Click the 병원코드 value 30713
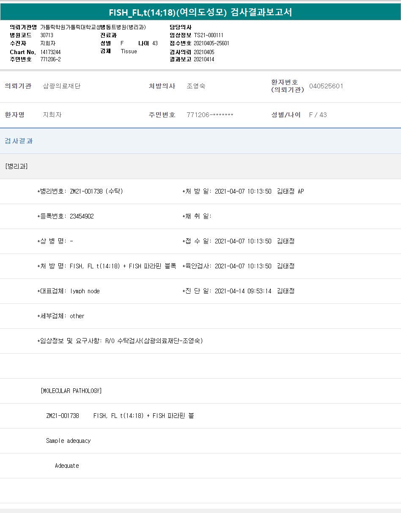 pos(47,35)
